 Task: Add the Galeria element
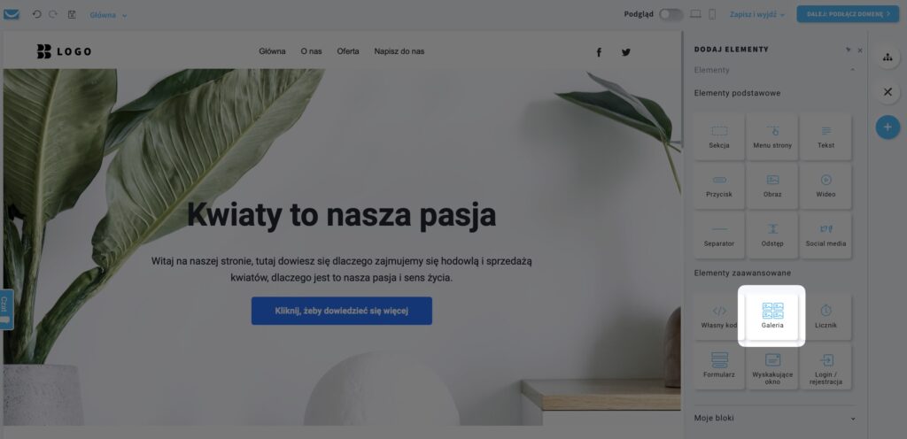click(x=772, y=316)
